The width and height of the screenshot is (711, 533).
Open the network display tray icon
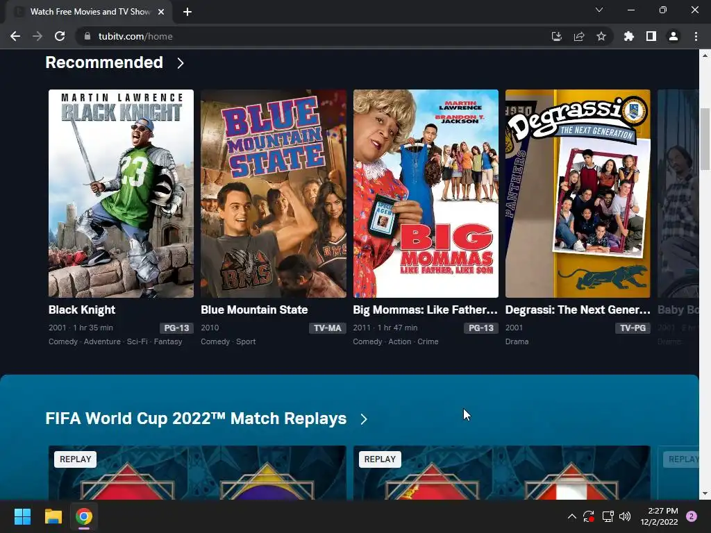(608, 516)
